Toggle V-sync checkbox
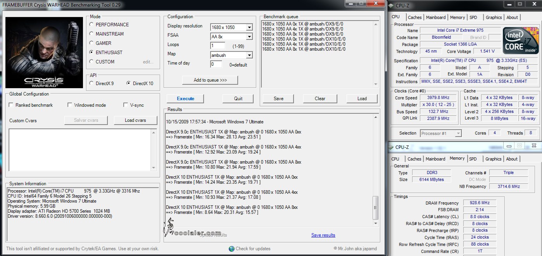This screenshot has height=256, width=542. [x=126, y=105]
